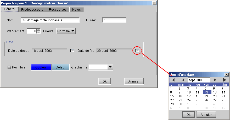This screenshot has height=120, width=230.
Task: Go to previous month in date chooser
Action: (x=183, y=80)
